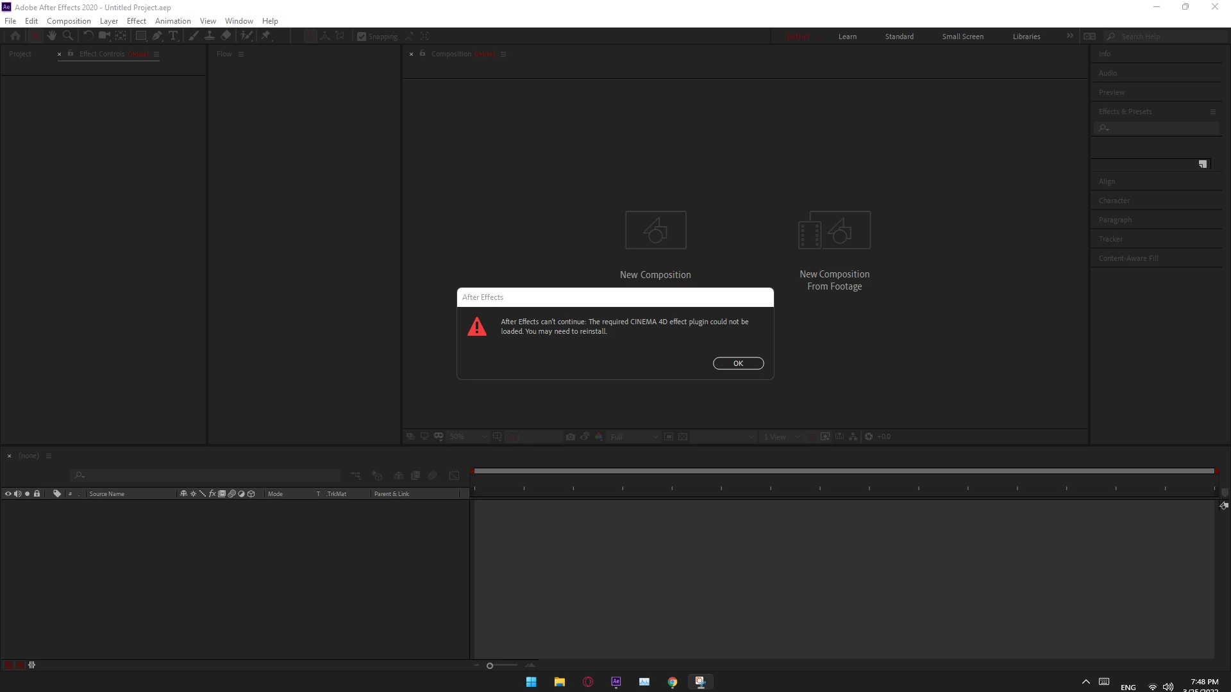Click OK in the error dialog

point(738,363)
